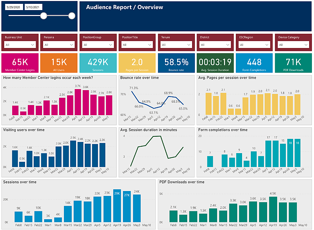Expand the Persona filter dropdown
314x230 pixels.
59,45
